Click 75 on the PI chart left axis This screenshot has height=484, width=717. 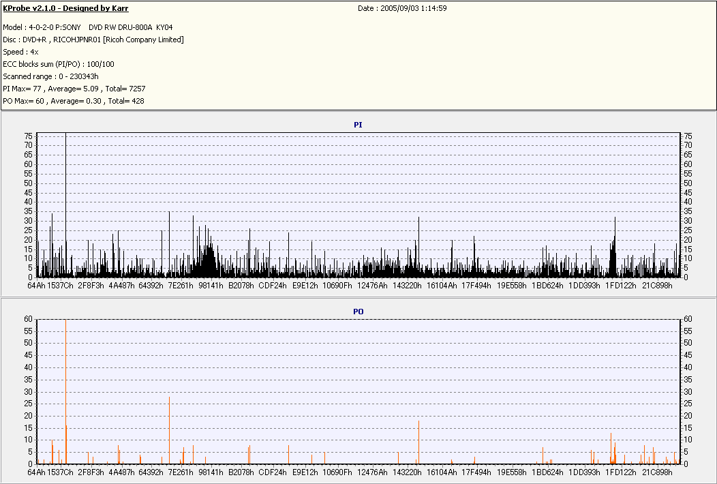click(x=29, y=136)
